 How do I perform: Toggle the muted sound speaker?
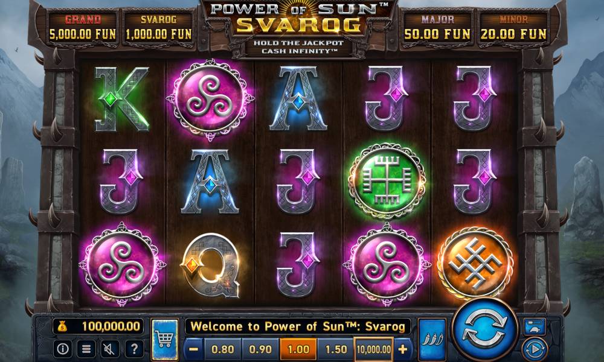click(110, 349)
